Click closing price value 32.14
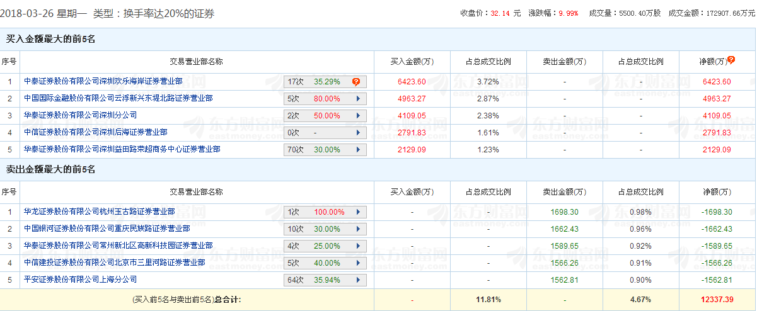The height and width of the screenshot is (311, 757). pyautogui.click(x=500, y=13)
